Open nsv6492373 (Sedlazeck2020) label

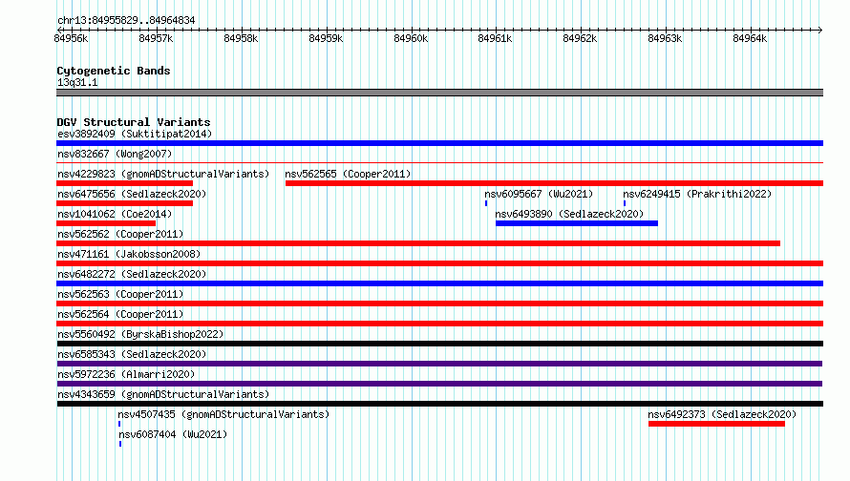point(722,414)
